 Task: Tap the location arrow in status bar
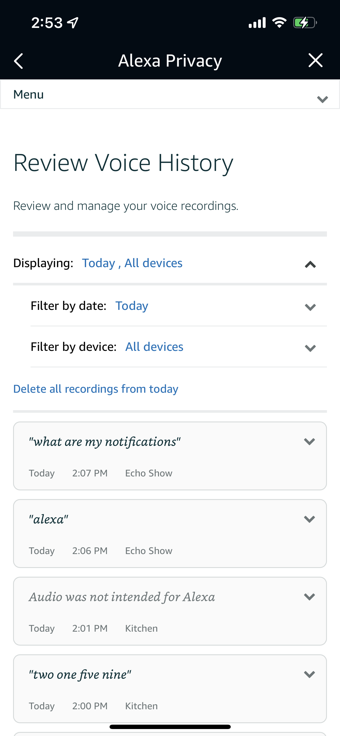tap(73, 23)
